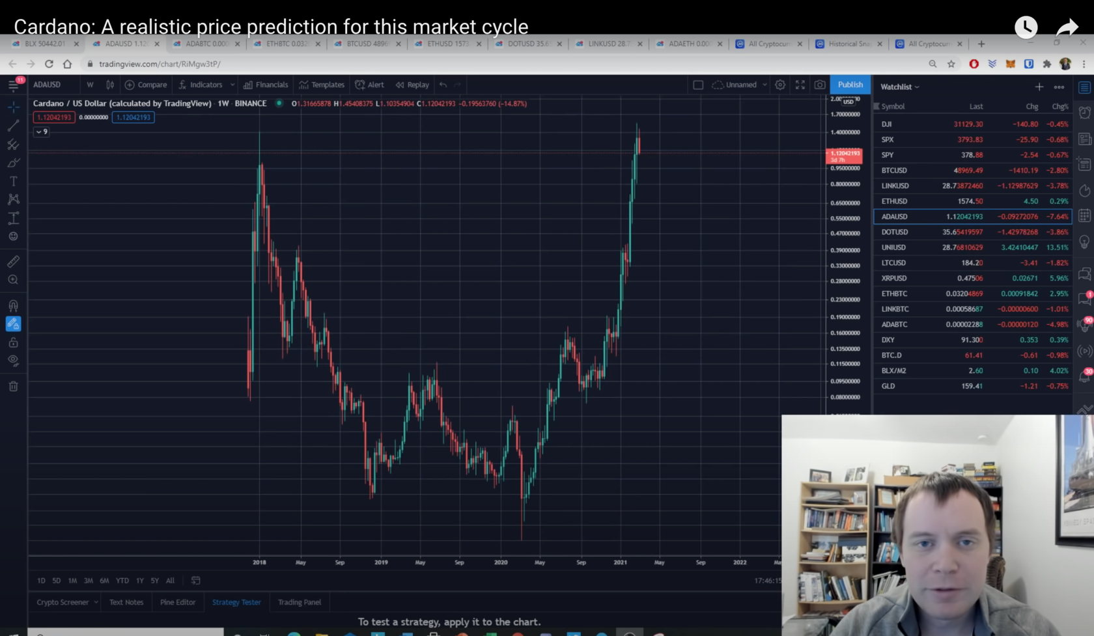
Task: Switch to the Trading Panel tab
Action: [x=300, y=602]
